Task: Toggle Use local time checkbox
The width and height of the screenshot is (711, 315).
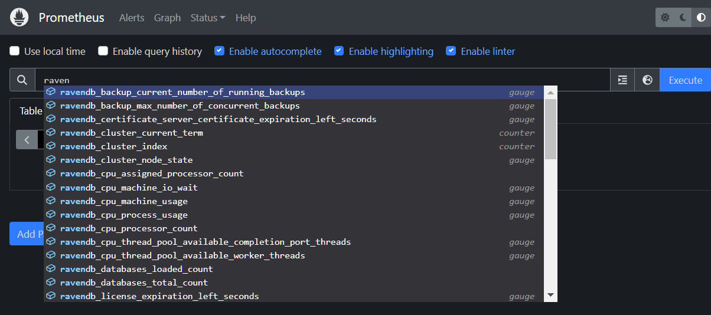Action: pos(15,51)
